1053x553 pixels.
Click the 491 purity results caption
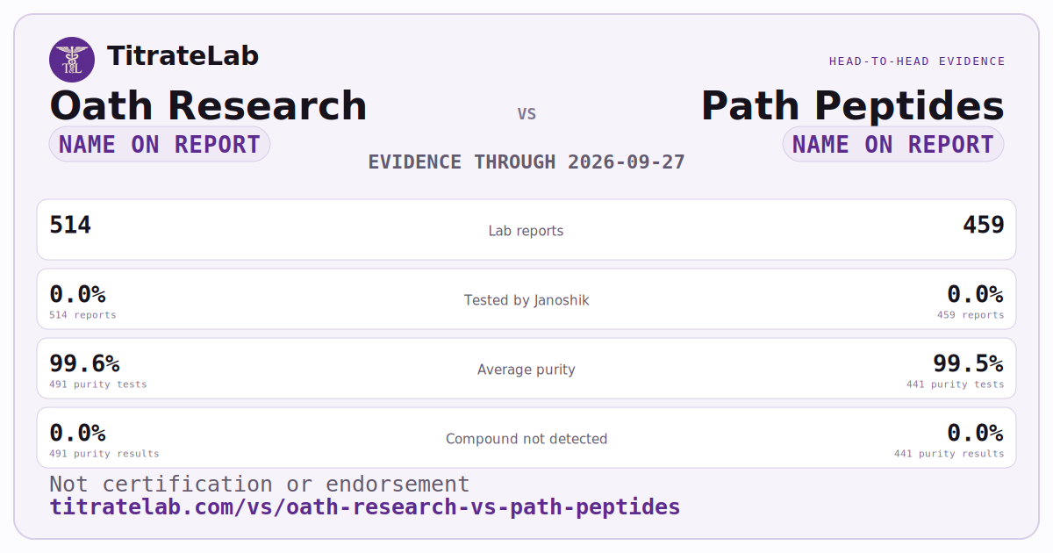pyautogui.click(x=104, y=454)
